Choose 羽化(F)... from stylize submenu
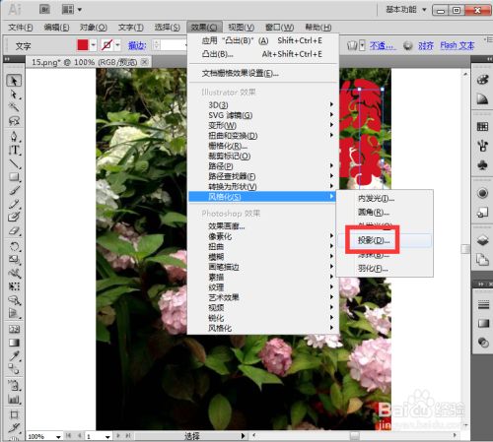Screen dimensions: 493x442 click(385, 269)
